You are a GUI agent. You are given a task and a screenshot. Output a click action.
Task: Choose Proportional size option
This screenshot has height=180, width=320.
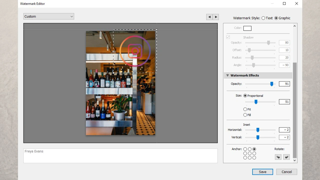(x=245, y=95)
